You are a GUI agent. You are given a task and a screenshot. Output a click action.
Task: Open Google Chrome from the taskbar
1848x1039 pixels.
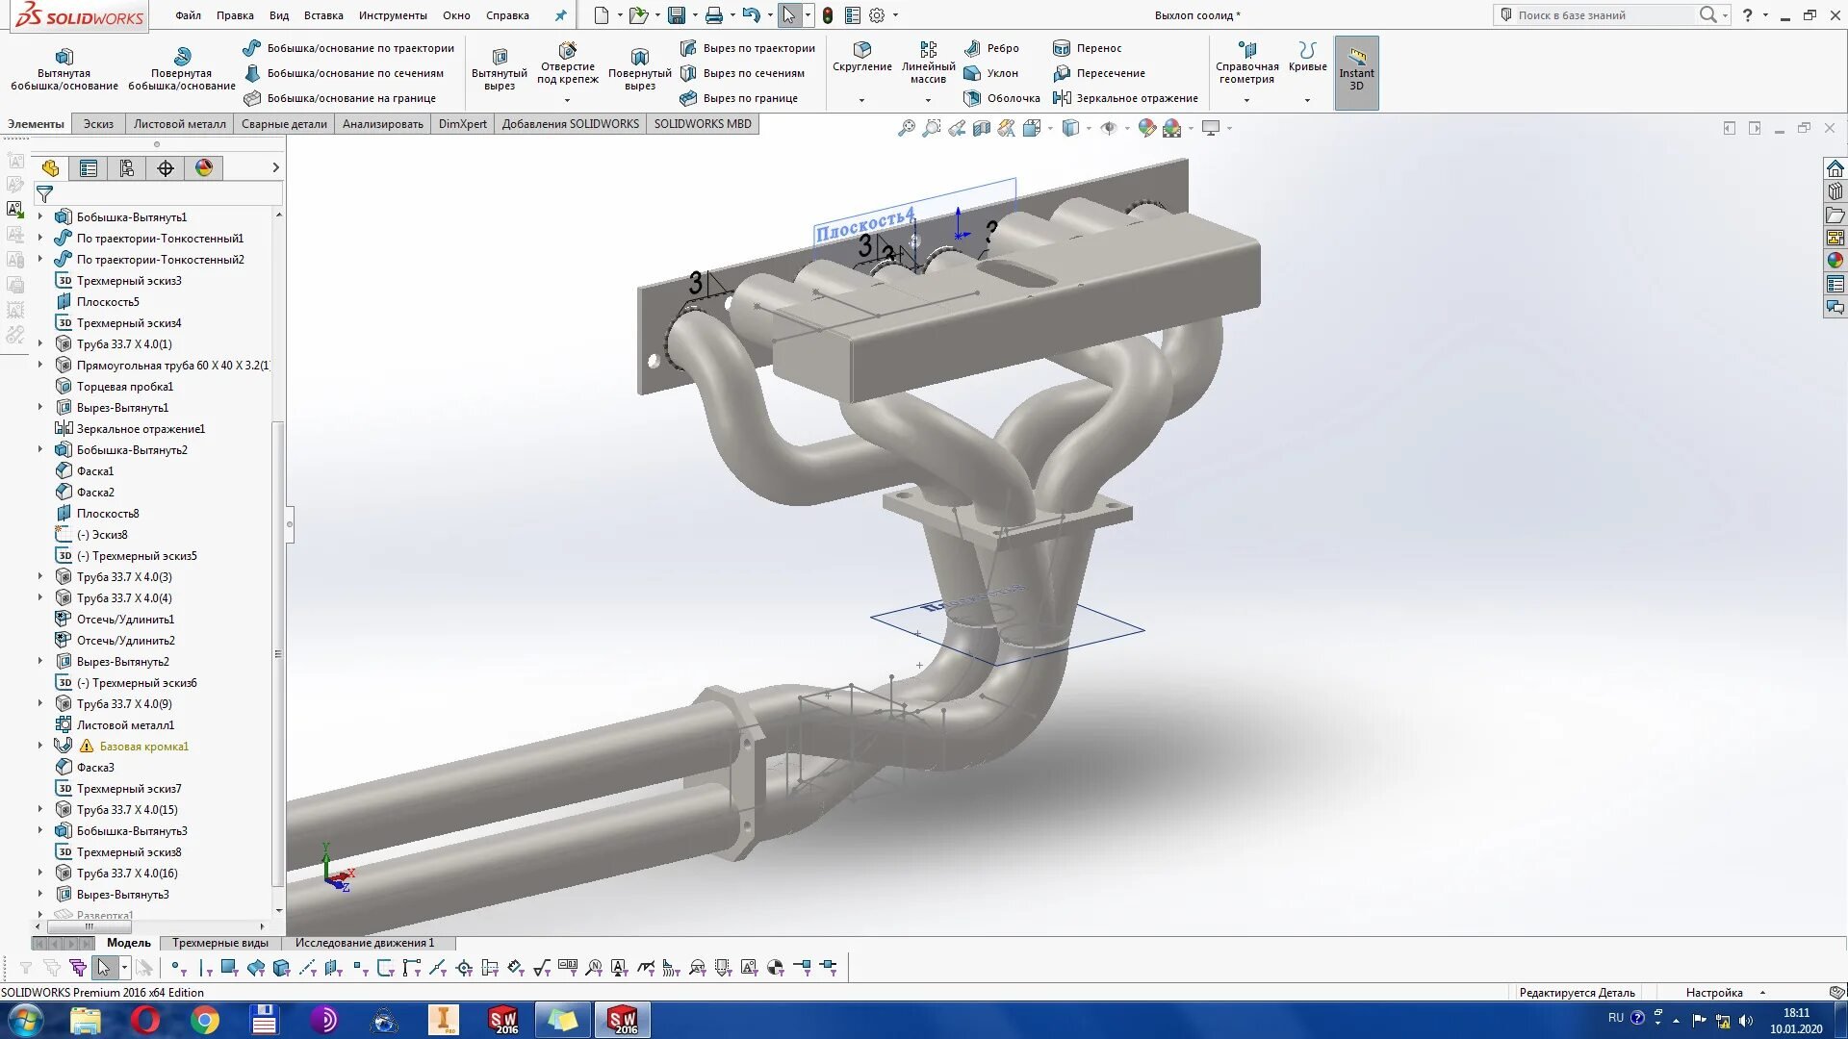(204, 1020)
